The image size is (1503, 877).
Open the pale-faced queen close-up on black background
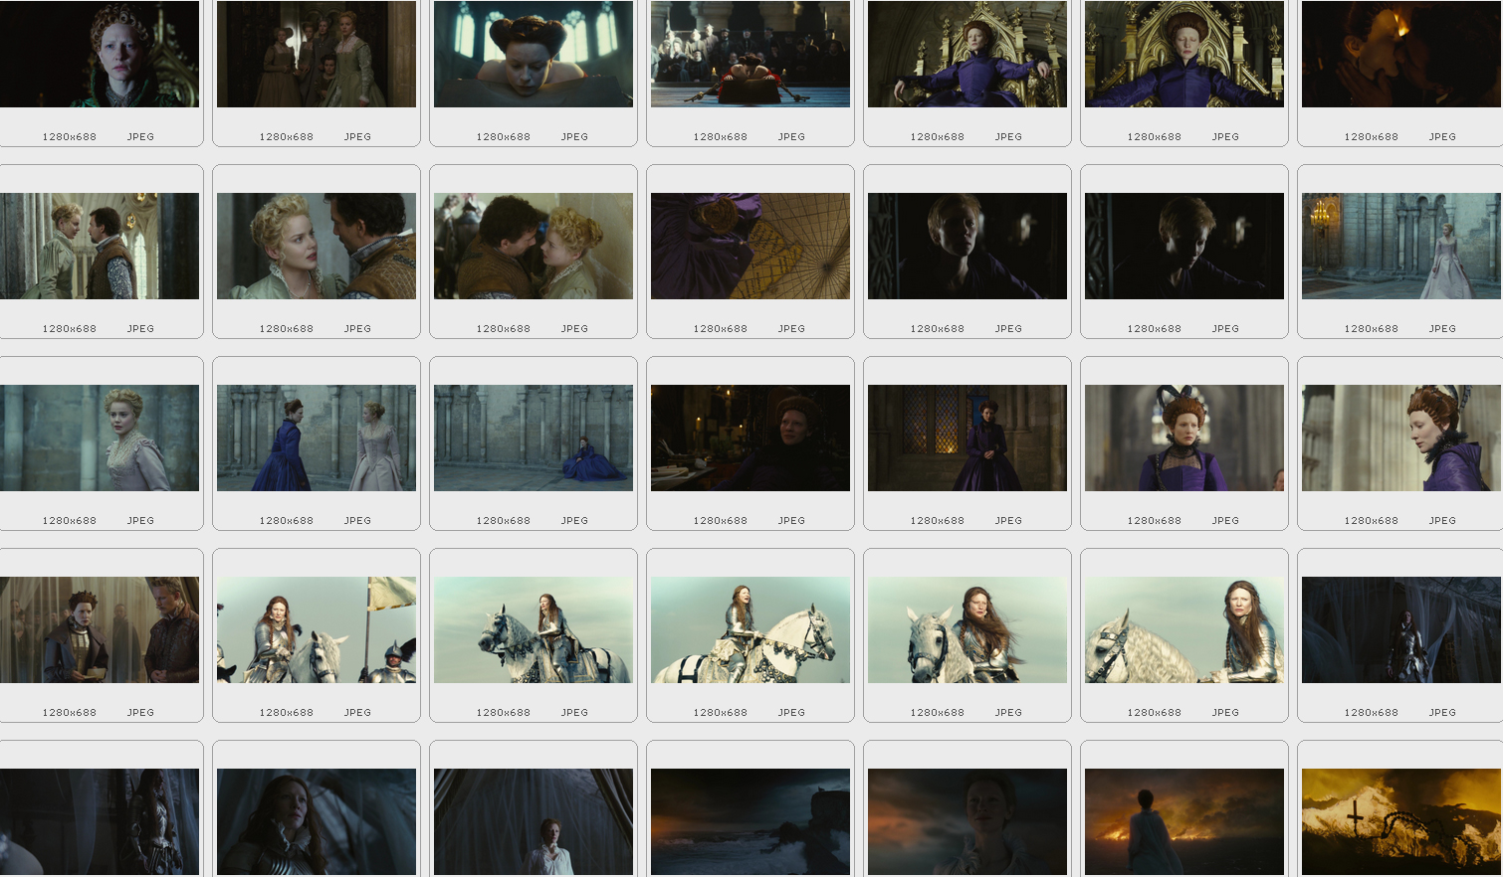click(x=100, y=54)
